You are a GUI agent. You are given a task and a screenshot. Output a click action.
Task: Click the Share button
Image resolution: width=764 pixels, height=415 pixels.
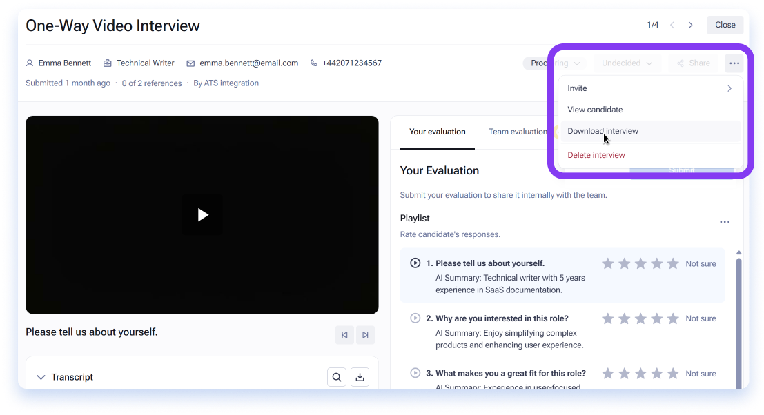[693, 63]
